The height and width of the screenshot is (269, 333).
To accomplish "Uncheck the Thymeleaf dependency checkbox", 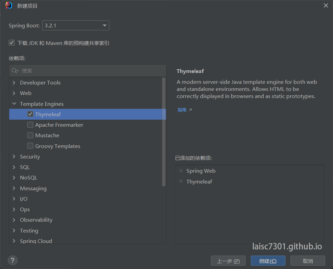I will click(30, 114).
